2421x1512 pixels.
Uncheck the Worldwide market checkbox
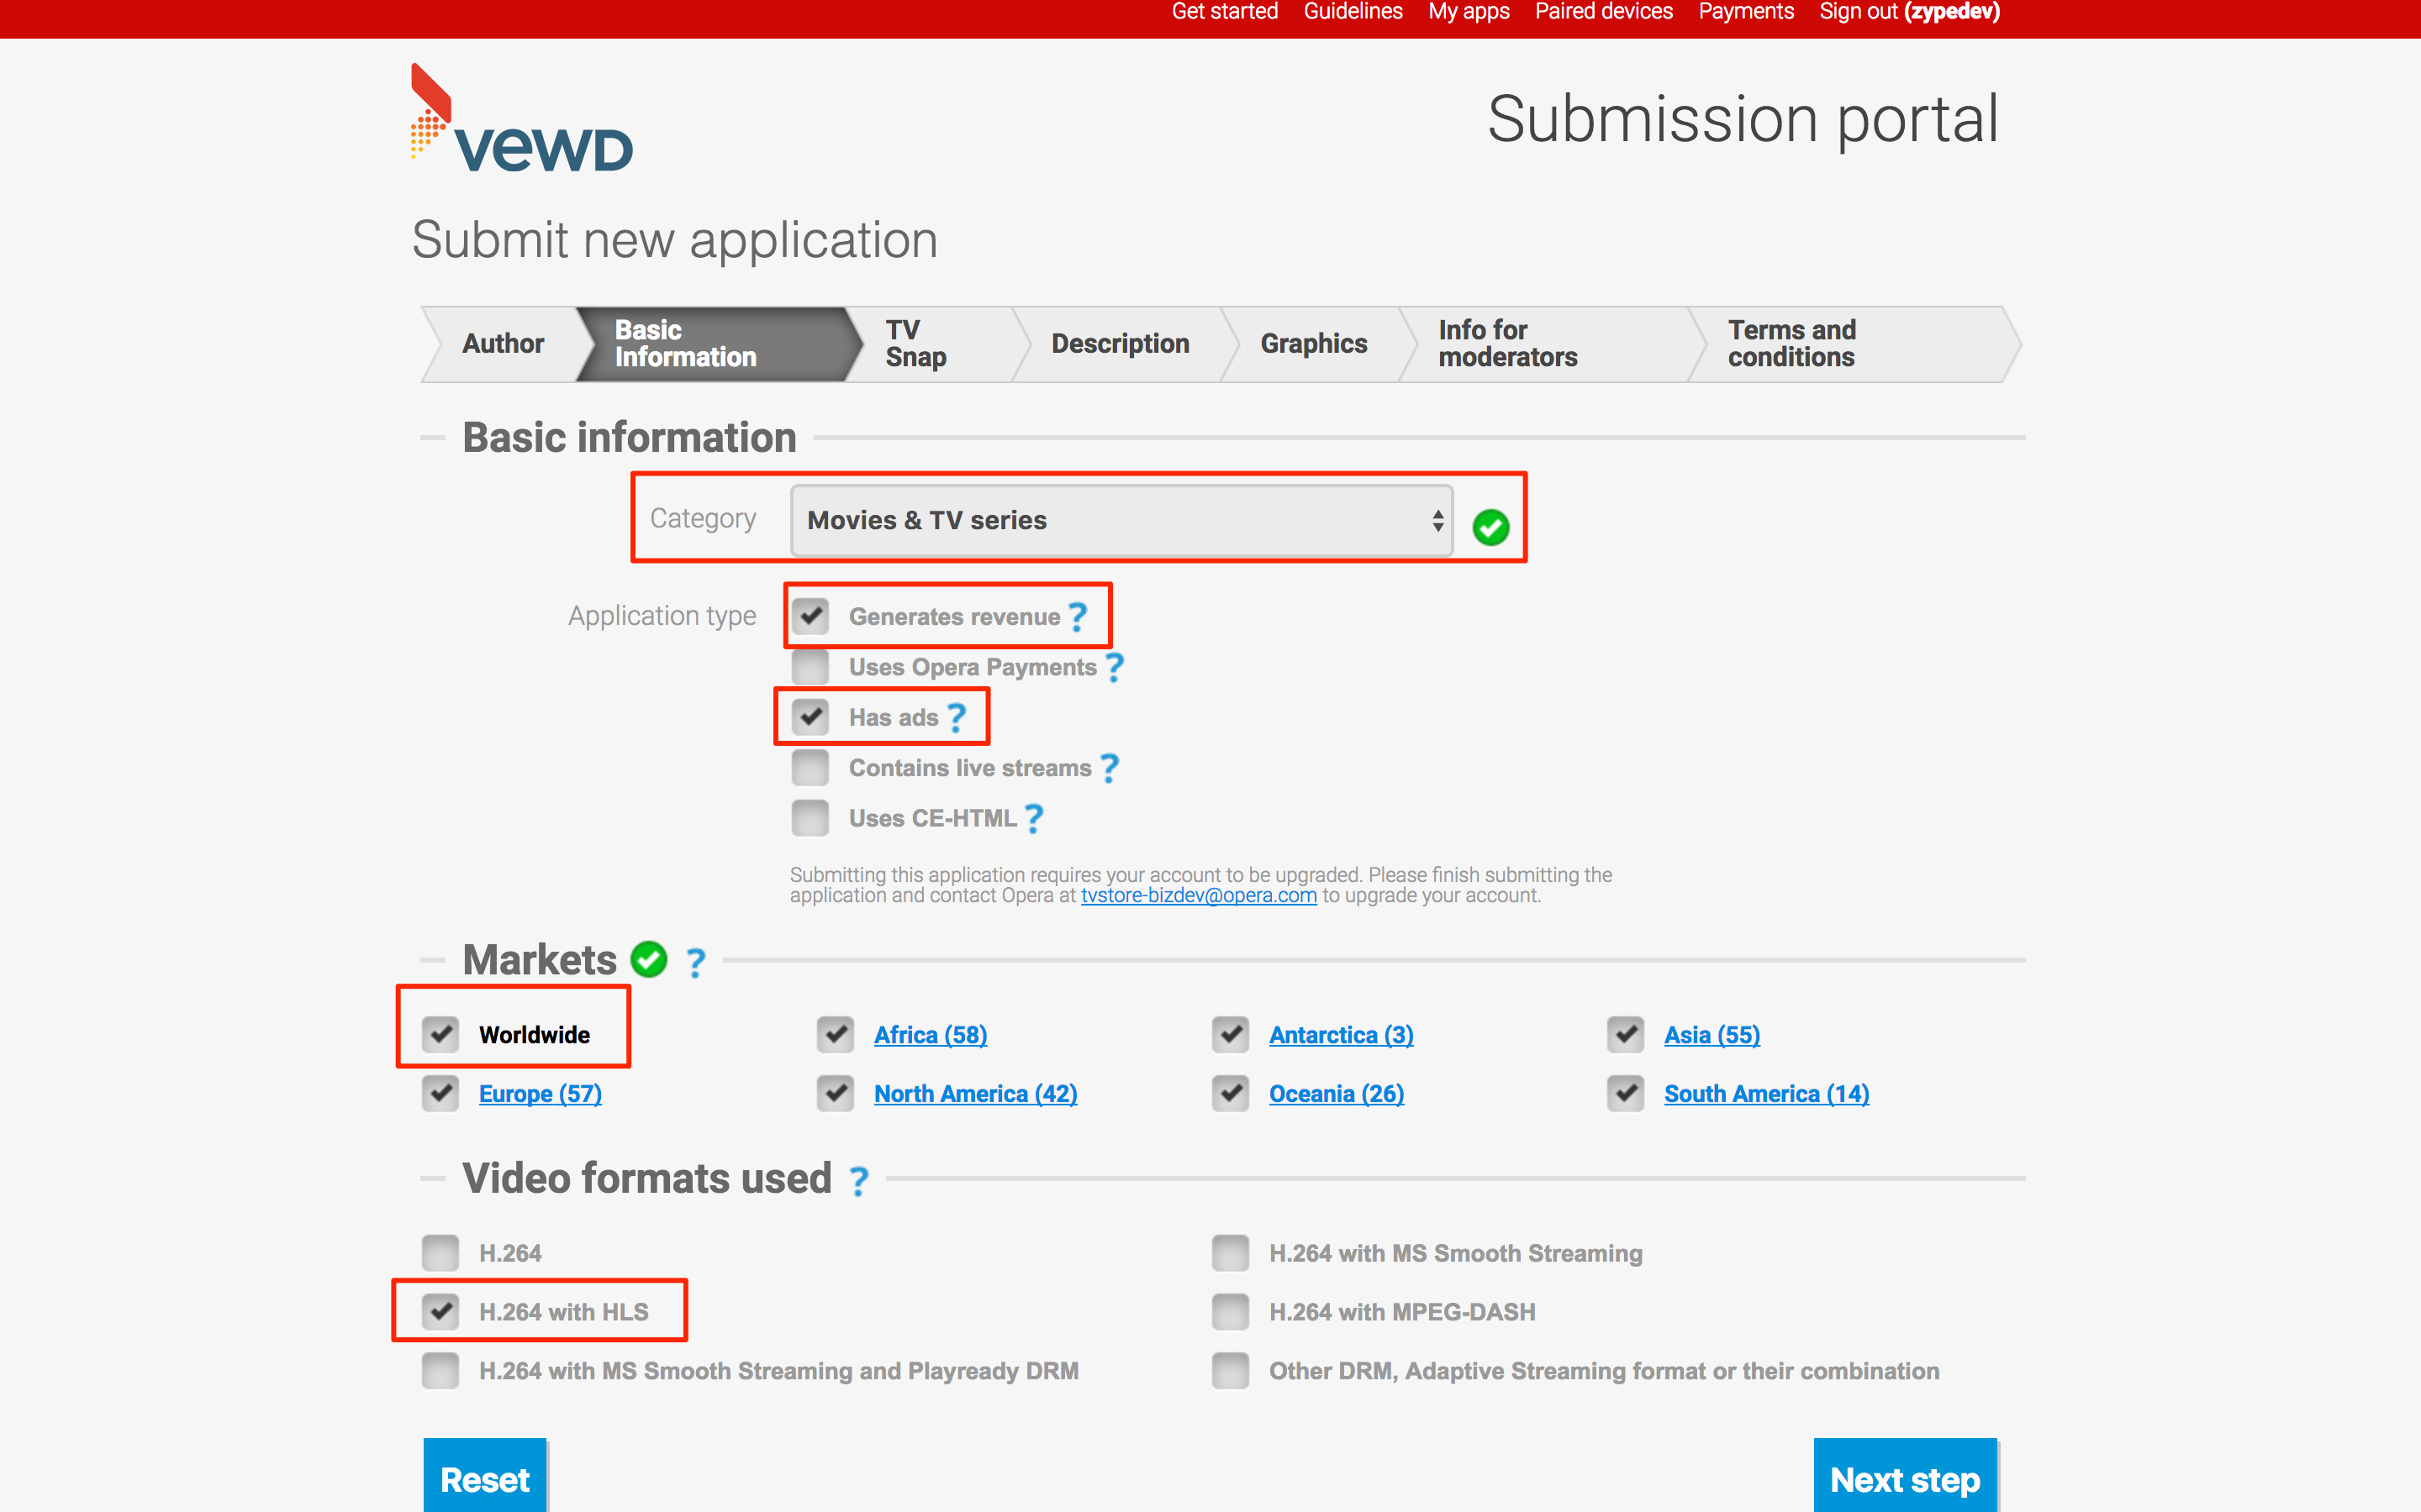[x=440, y=1035]
